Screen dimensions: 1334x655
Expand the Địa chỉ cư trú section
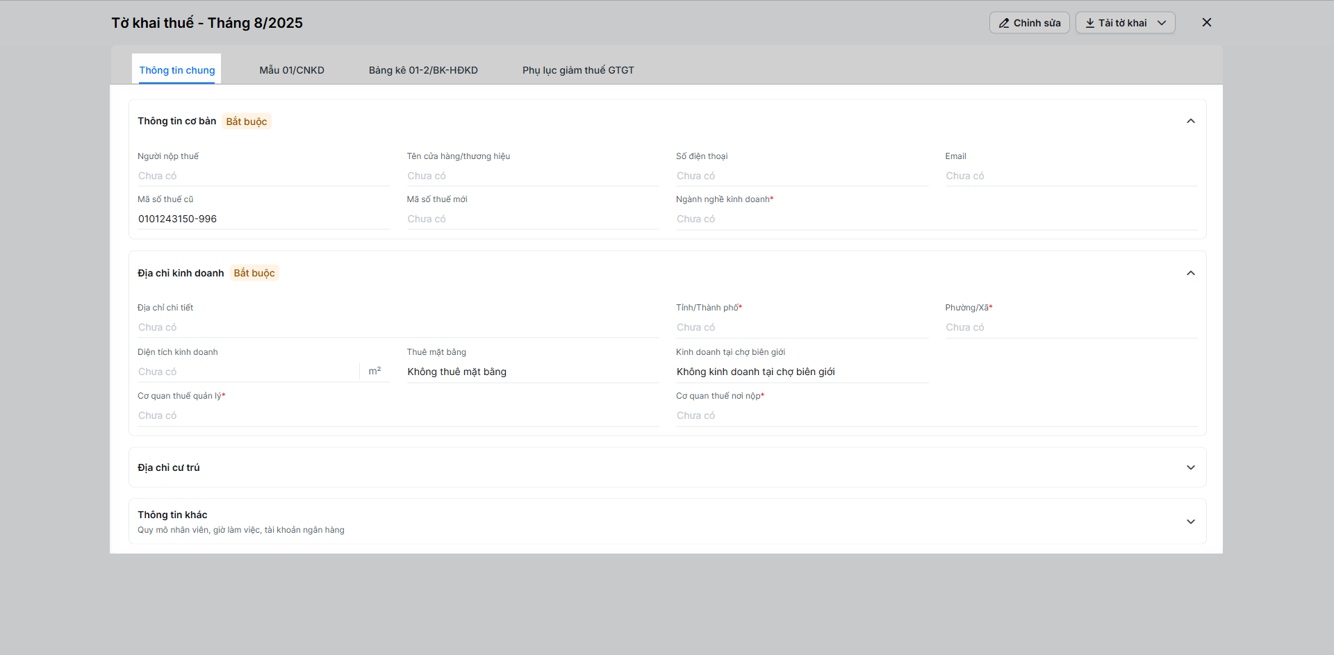[x=1191, y=467]
